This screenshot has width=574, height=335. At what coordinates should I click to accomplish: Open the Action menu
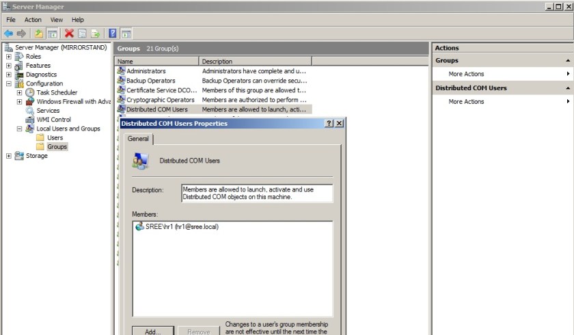pos(33,20)
